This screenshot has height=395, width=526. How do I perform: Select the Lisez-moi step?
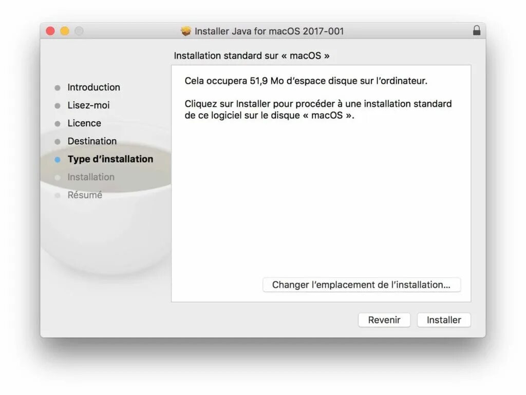pos(88,105)
